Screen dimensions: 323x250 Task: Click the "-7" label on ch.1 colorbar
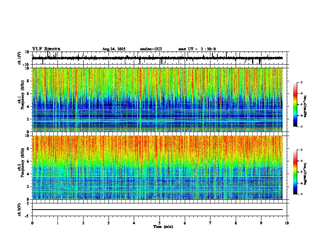coord(301,127)
